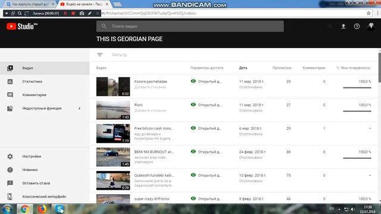Click the Фильтр input field
The image size is (381, 214).
pos(119,55)
